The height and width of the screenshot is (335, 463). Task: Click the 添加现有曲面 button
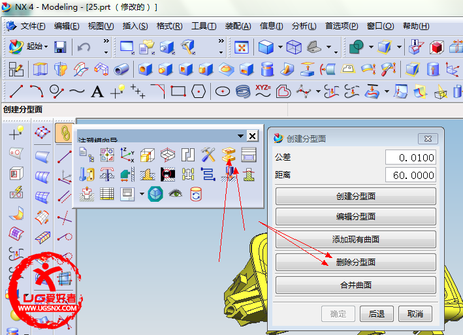[355, 240]
